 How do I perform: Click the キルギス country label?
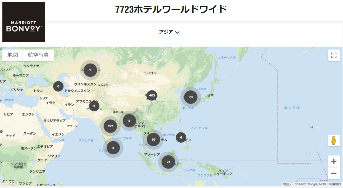coord(103,85)
